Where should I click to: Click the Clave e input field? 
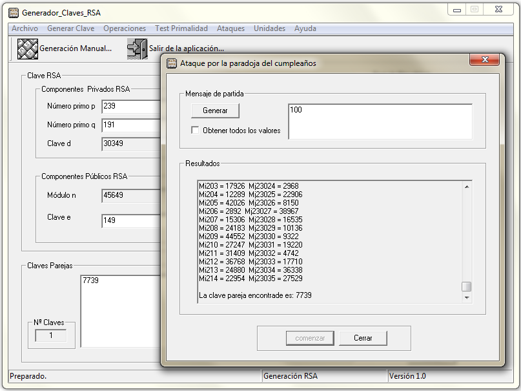(130, 221)
